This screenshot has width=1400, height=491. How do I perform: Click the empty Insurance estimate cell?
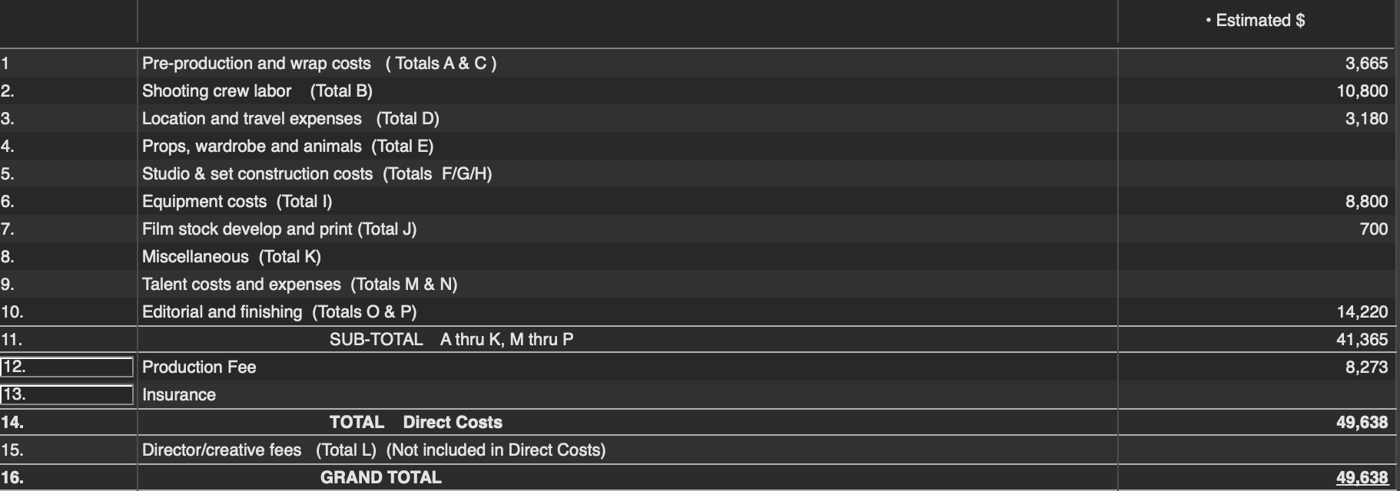[x=1256, y=394]
